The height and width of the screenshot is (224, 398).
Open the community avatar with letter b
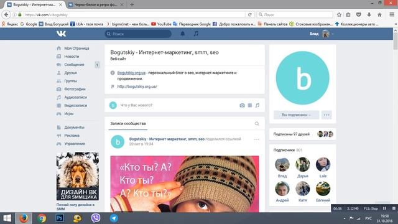click(303, 78)
